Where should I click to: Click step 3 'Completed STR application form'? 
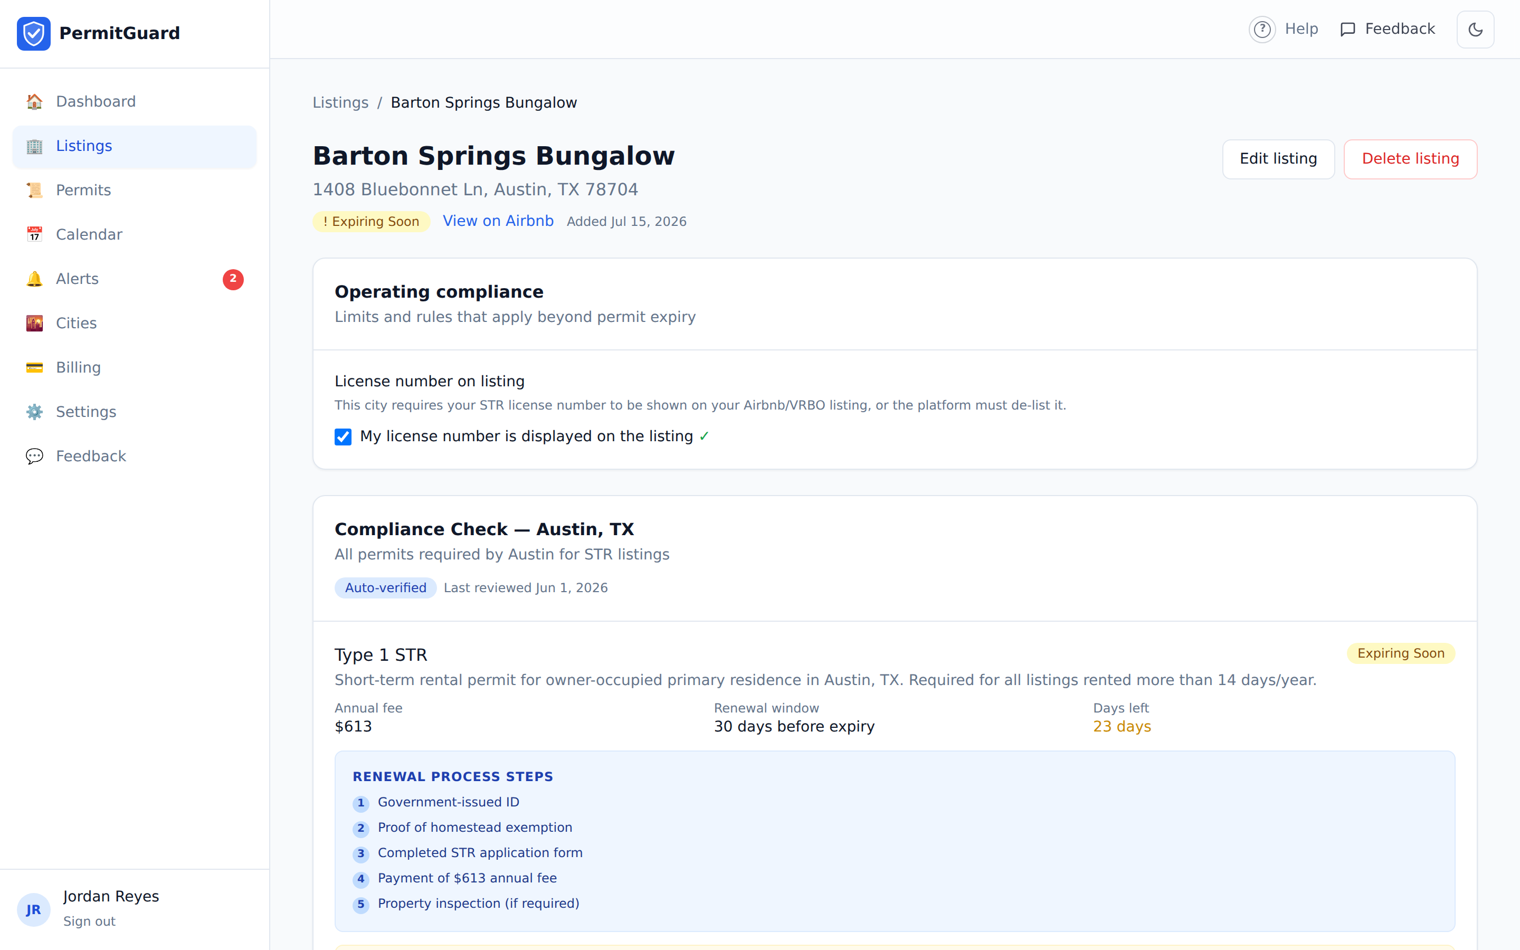pos(480,853)
